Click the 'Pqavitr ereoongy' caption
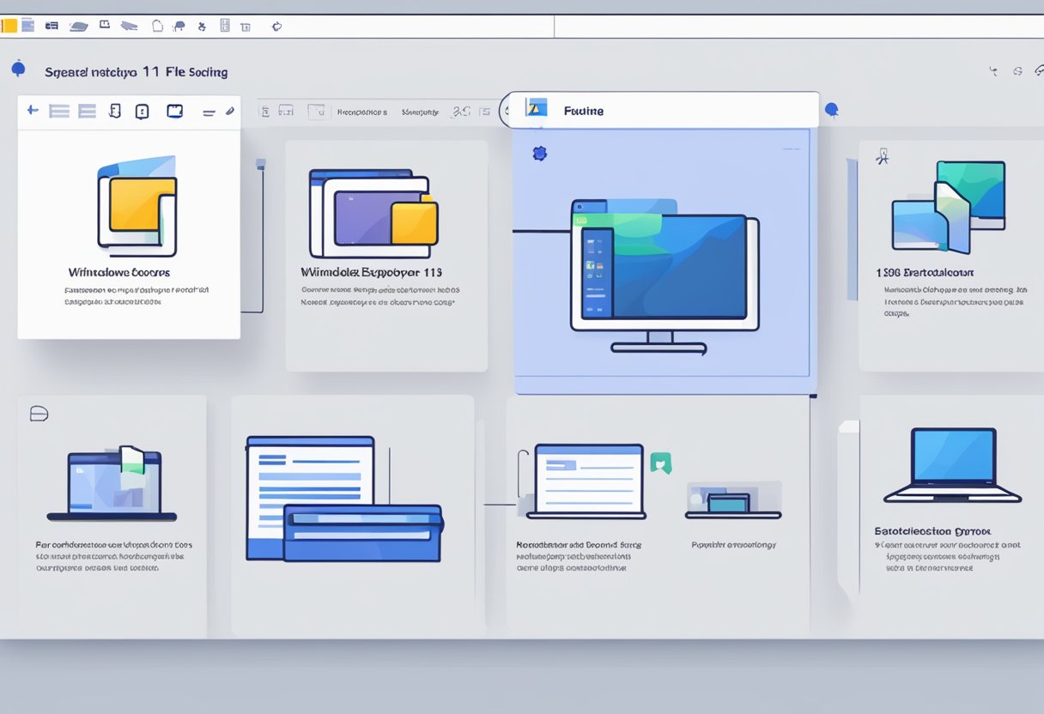1044x714 pixels. pos(734,544)
